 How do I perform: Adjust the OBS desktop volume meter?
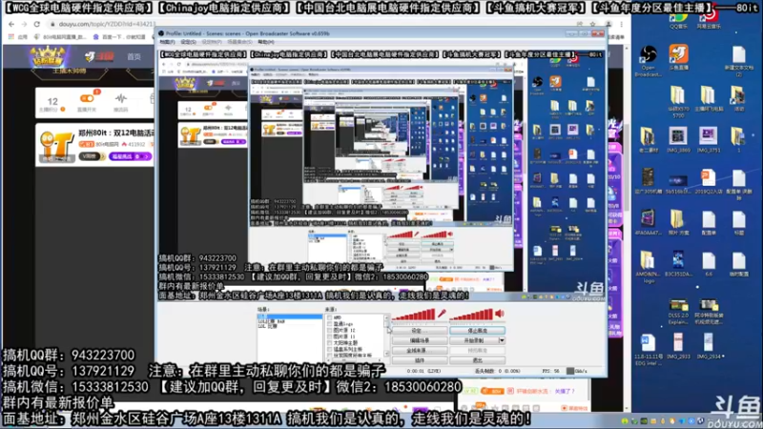(x=471, y=315)
